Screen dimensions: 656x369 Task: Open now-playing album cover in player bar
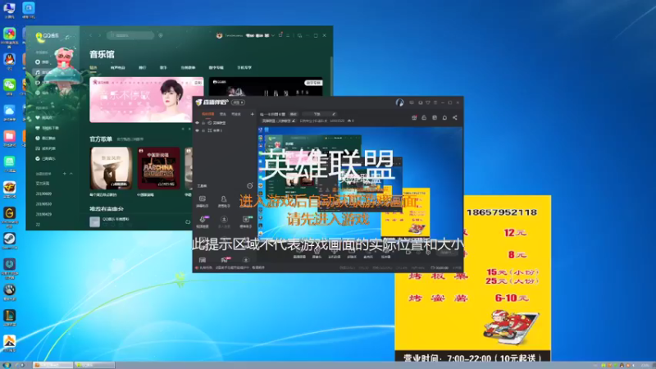pos(94,221)
